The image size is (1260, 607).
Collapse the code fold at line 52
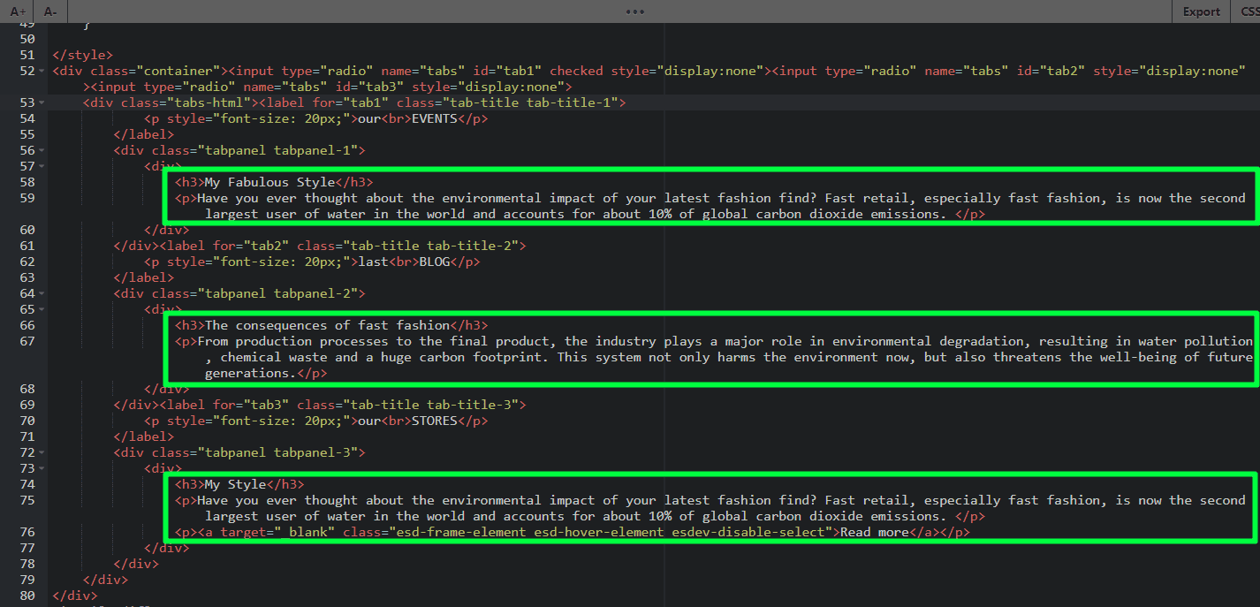(x=40, y=71)
